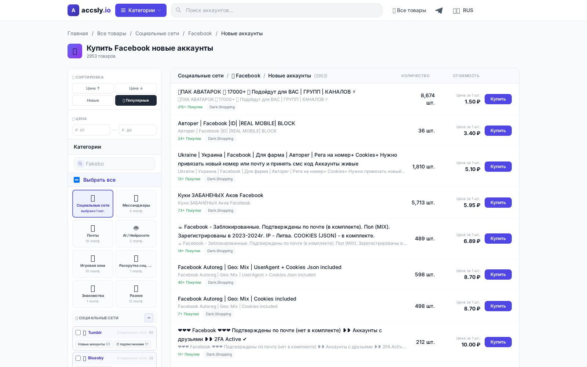Image resolution: width=587 pixels, height=367 pixels.
Task: Open the AI / Нейросети category
Action: [x=136, y=234]
